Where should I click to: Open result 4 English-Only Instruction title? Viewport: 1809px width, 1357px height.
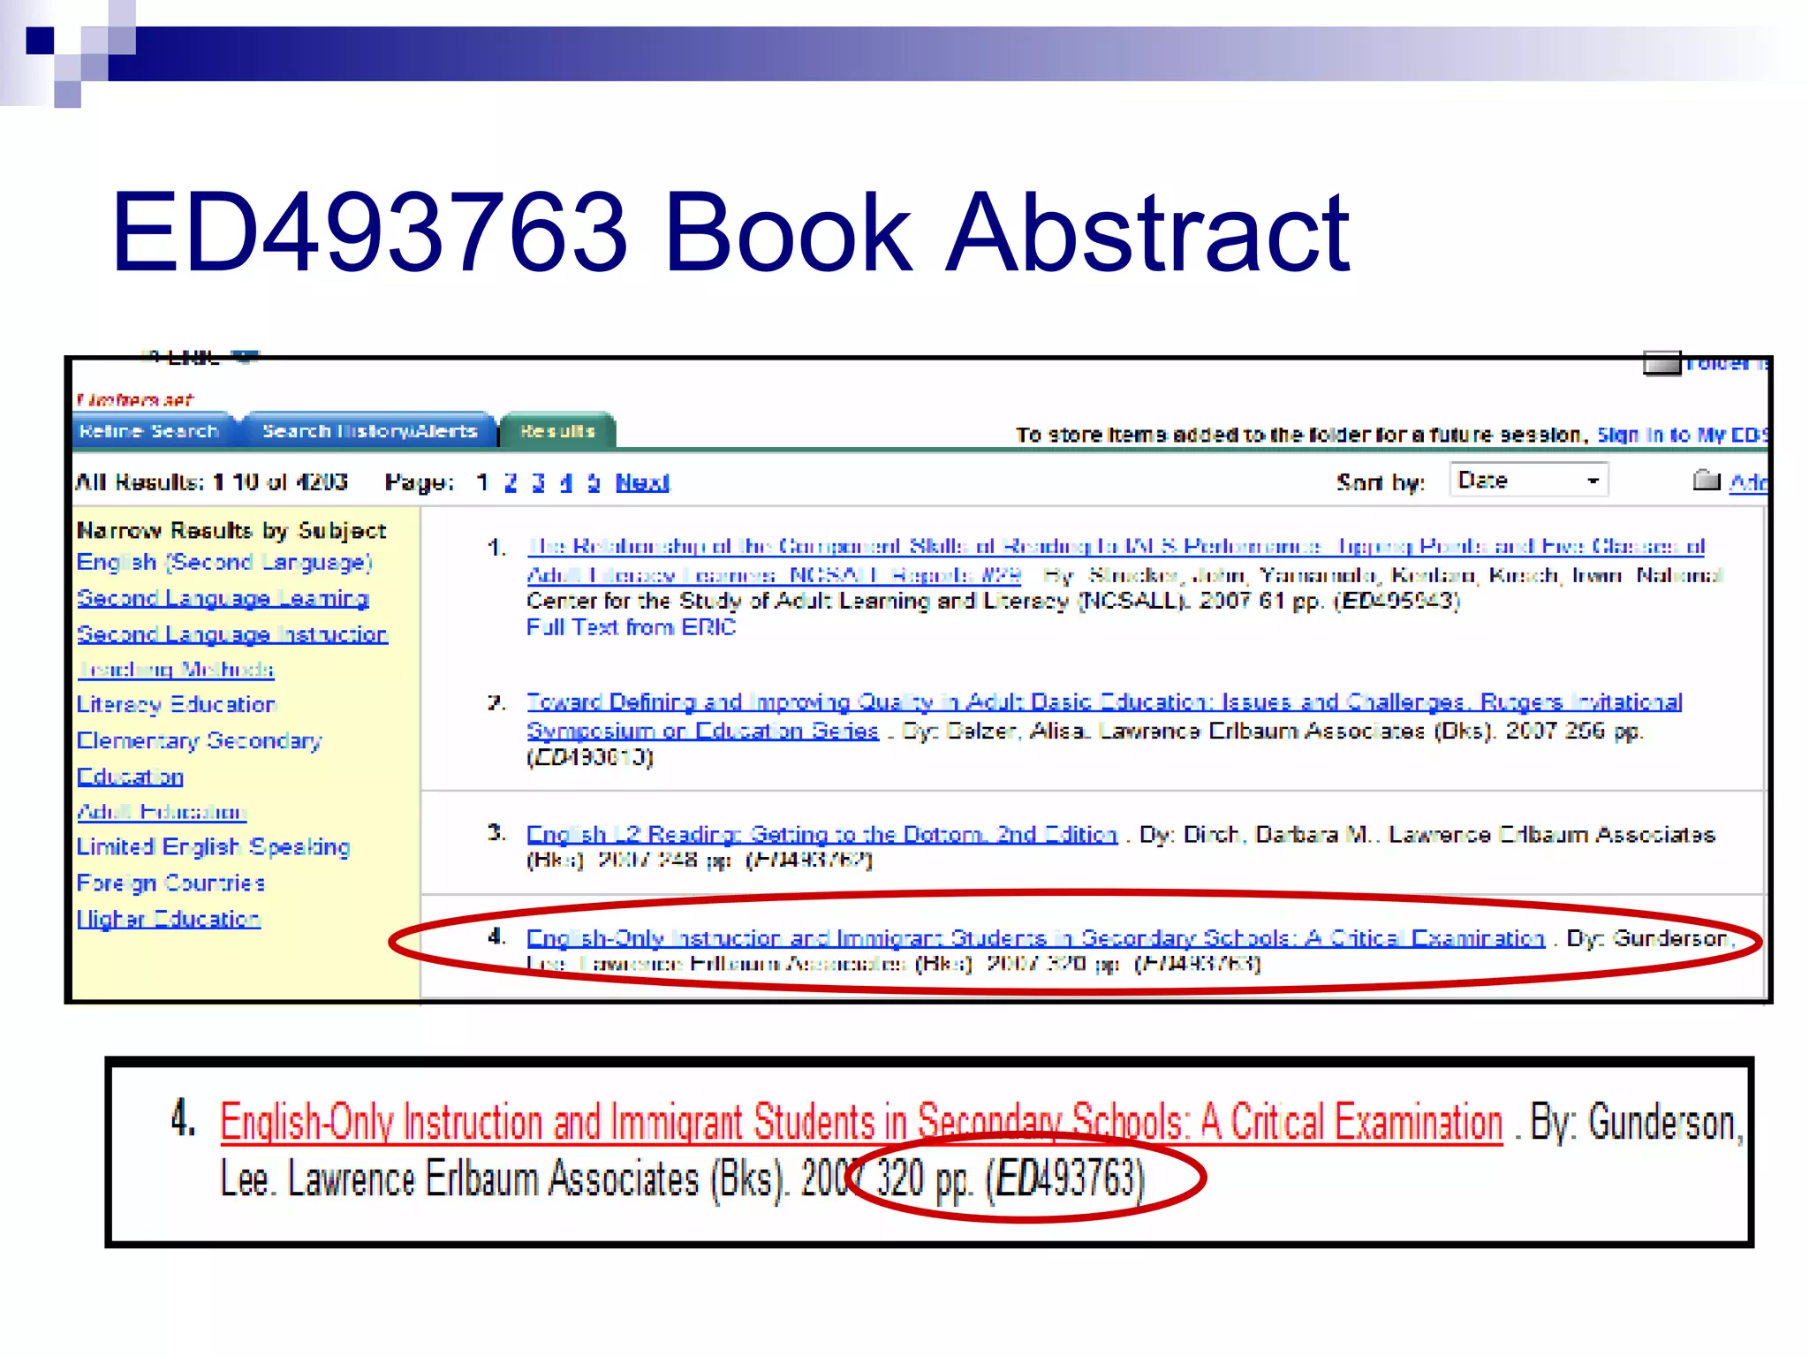(x=1035, y=937)
